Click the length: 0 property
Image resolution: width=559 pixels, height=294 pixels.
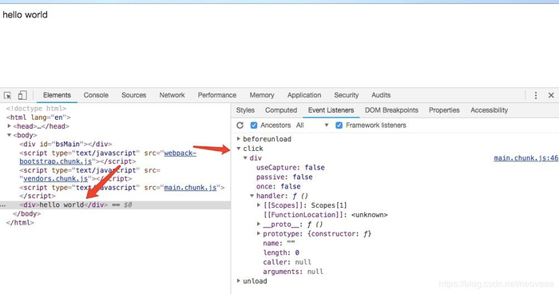(281, 252)
